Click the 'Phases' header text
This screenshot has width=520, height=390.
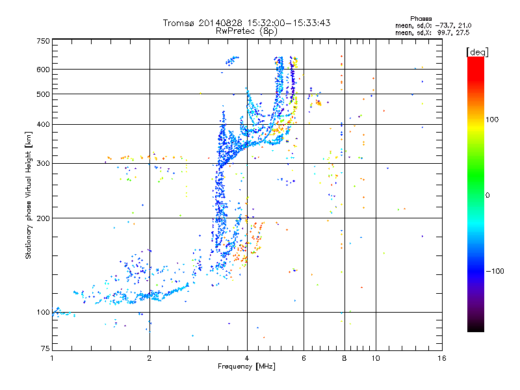(x=421, y=19)
